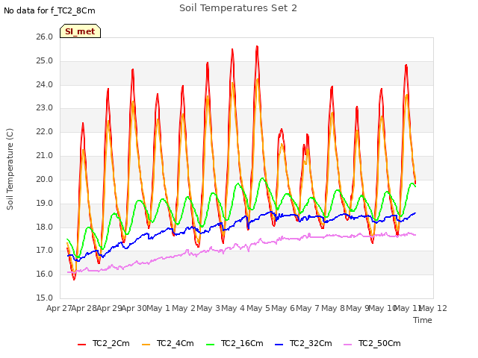Click the green TC2_16Cm legend swatch
Screen dimensions: 478x358
pos(211,345)
